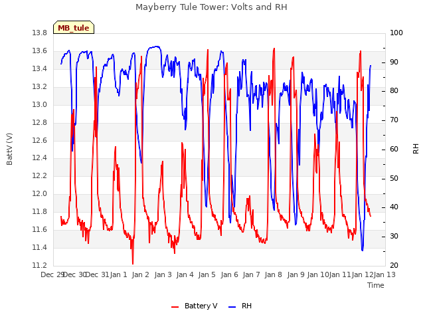Image resolution: width=425 pixels, height=319 pixels.
Task: Click the Jan 2 date tick label
Action: pyautogui.click(x=141, y=274)
